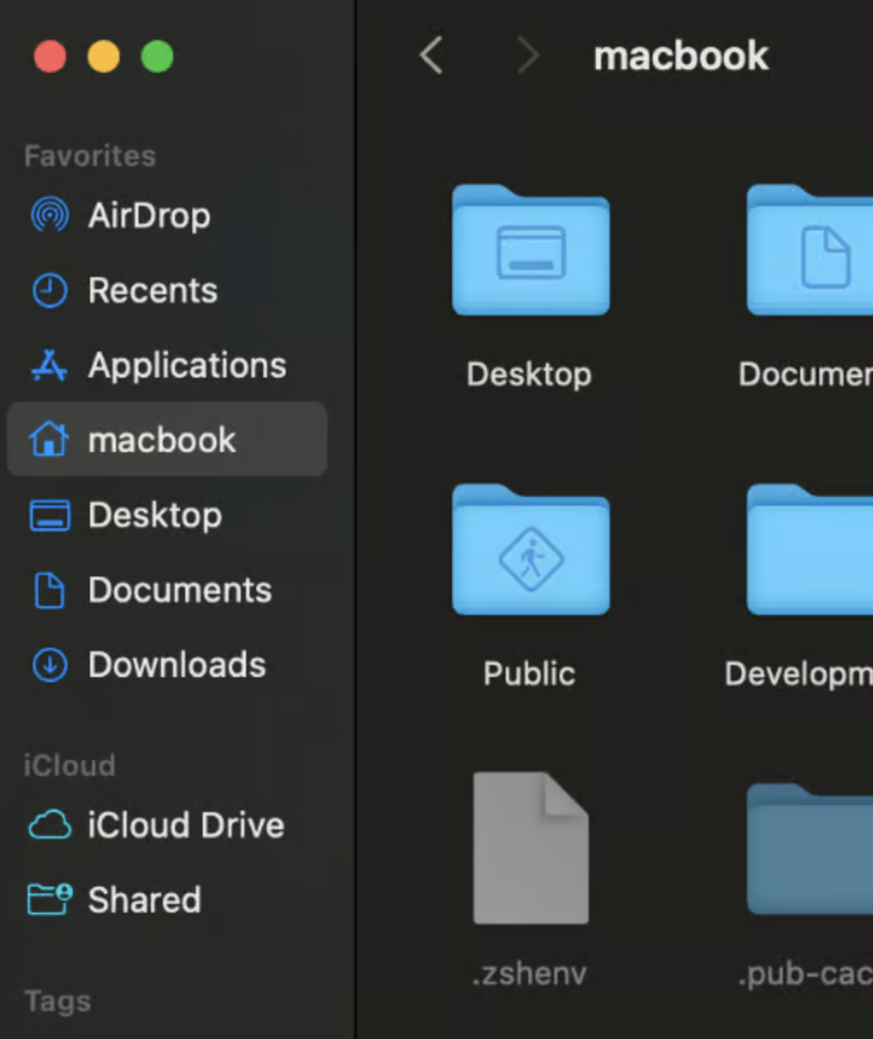
Task: Select the Public folder icon
Action: click(x=530, y=551)
